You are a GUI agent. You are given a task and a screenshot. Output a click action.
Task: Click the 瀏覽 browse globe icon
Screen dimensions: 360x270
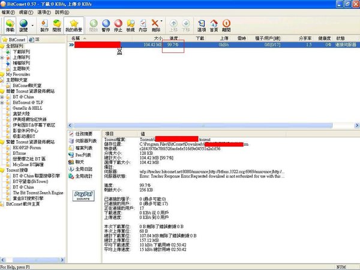pos(23,25)
